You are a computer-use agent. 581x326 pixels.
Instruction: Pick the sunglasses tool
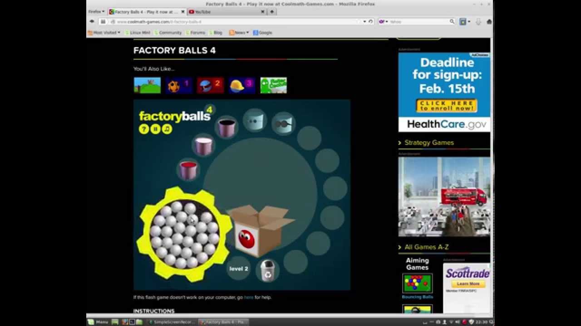[x=284, y=124]
